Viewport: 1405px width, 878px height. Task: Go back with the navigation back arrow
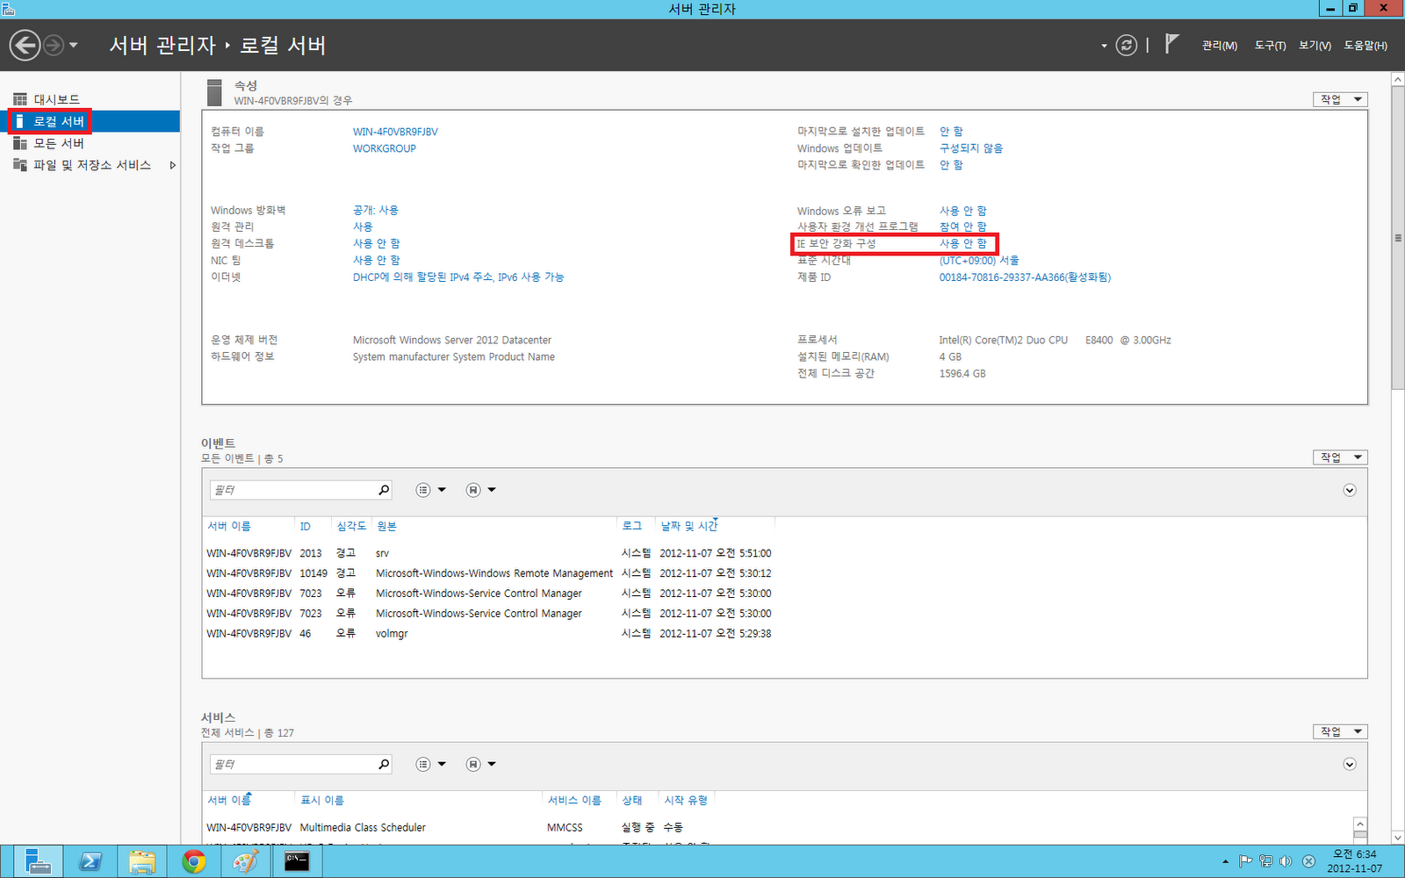[x=25, y=45]
